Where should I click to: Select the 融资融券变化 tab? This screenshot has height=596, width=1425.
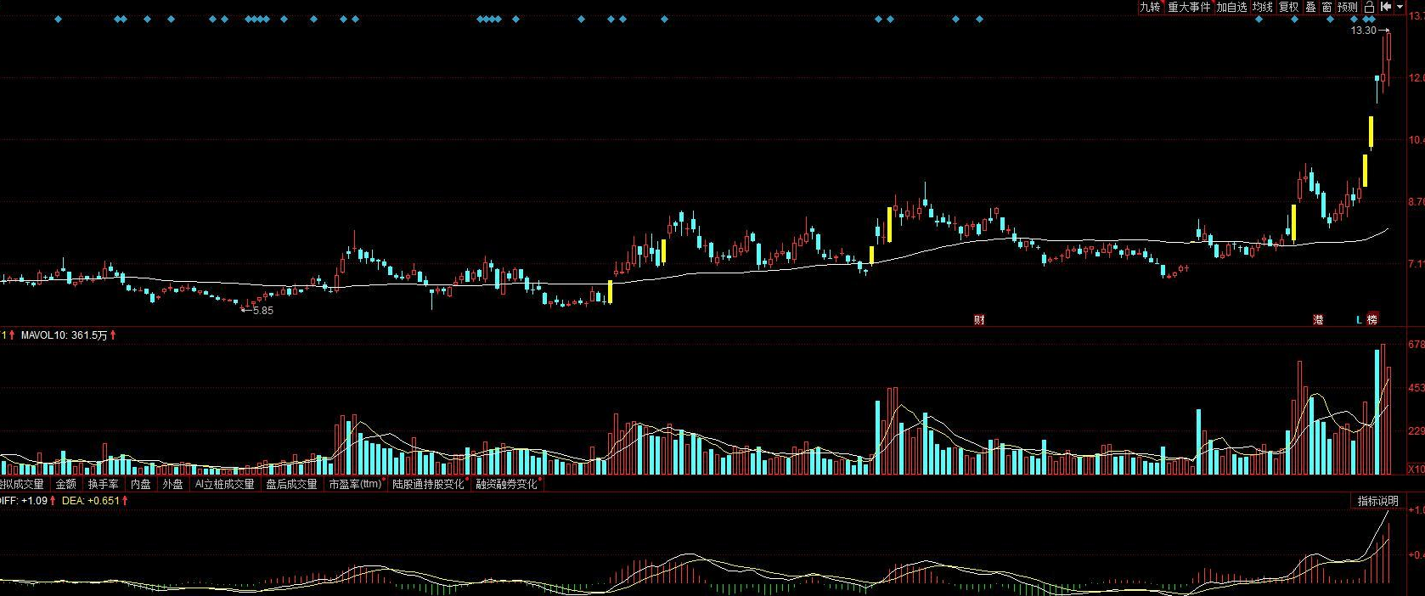coord(506,484)
